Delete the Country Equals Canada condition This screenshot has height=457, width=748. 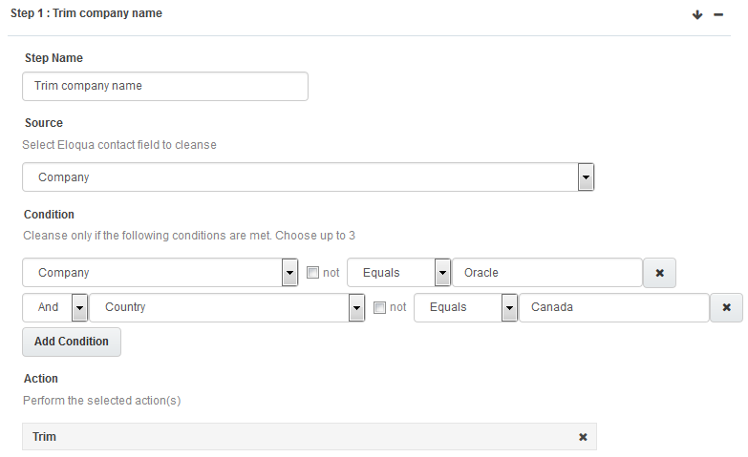tap(726, 307)
